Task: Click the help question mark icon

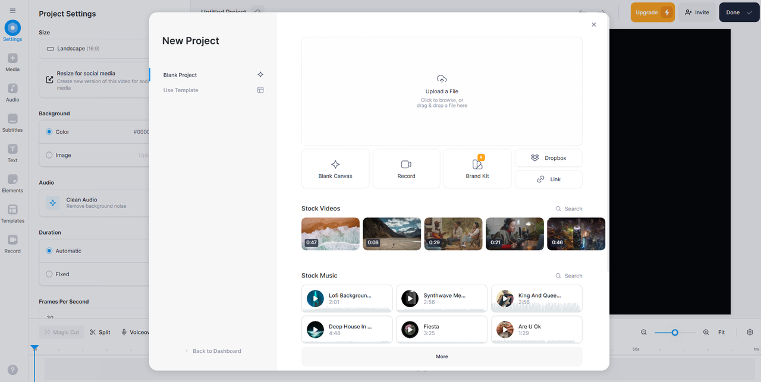Action: (x=13, y=370)
